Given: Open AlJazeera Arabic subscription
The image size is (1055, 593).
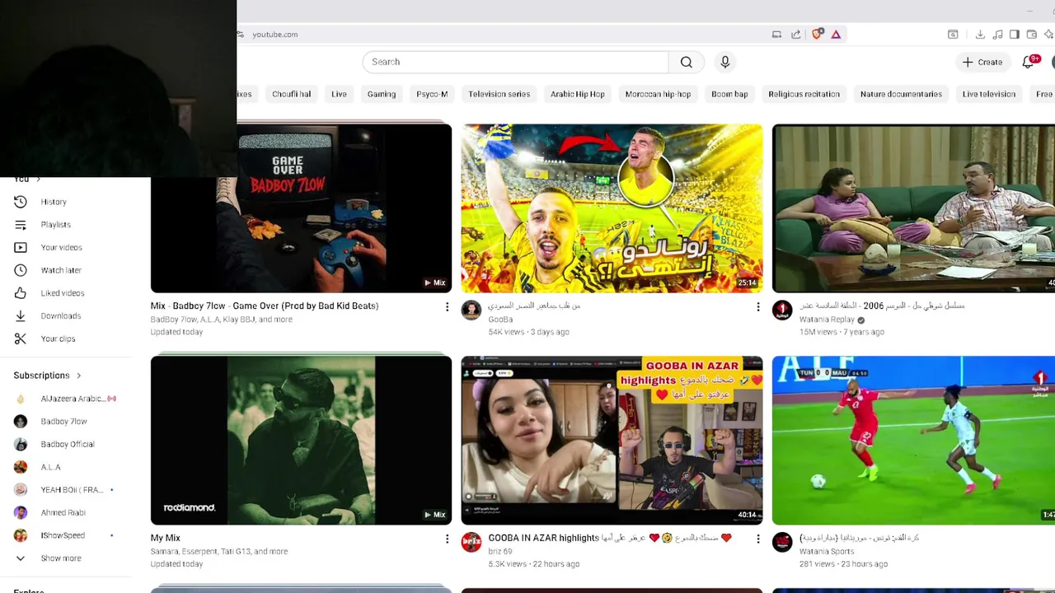Looking at the screenshot, I should pyautogui.click(x=66, y=399).
